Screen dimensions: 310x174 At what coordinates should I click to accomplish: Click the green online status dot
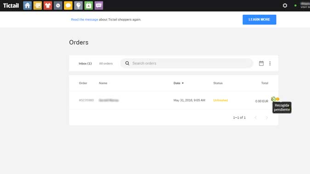[x=295, y=5]
